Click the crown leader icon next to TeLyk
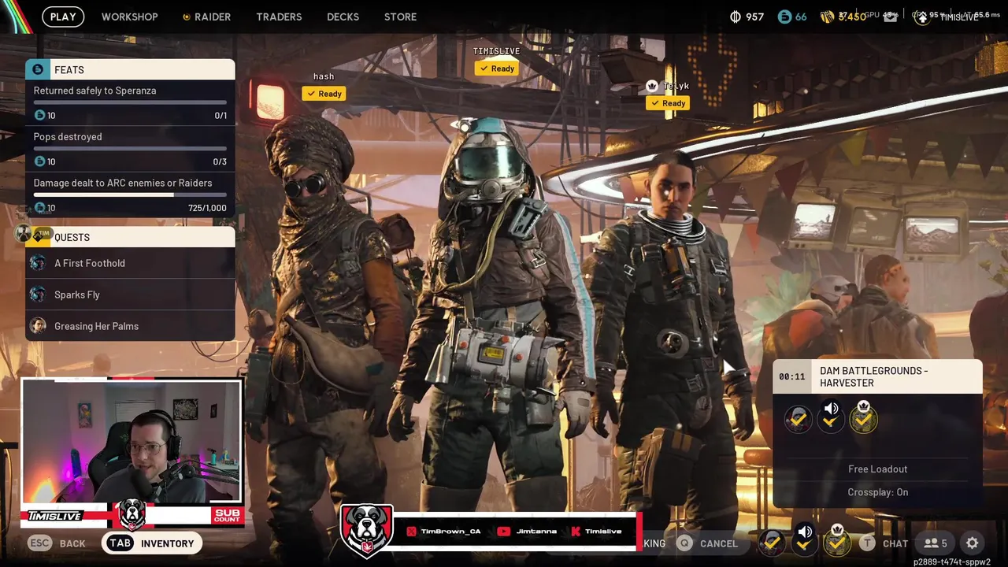This screenshot has width=1008, height=567. click(652, 85)
